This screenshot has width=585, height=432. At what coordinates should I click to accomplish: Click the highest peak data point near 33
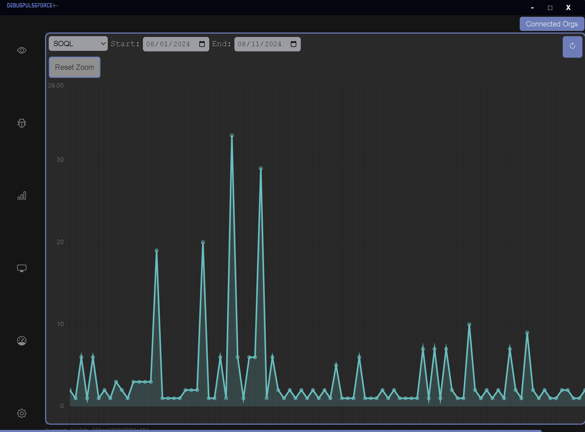(x=232, y=136)
